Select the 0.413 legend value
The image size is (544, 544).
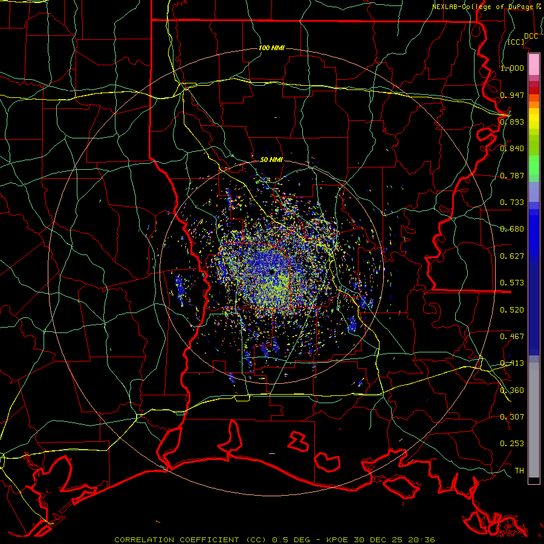pos(512,363)
